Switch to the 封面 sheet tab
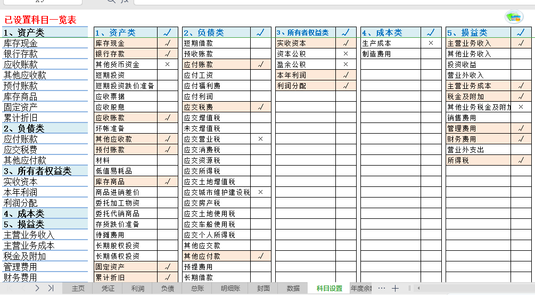 [x=263, y=289]
